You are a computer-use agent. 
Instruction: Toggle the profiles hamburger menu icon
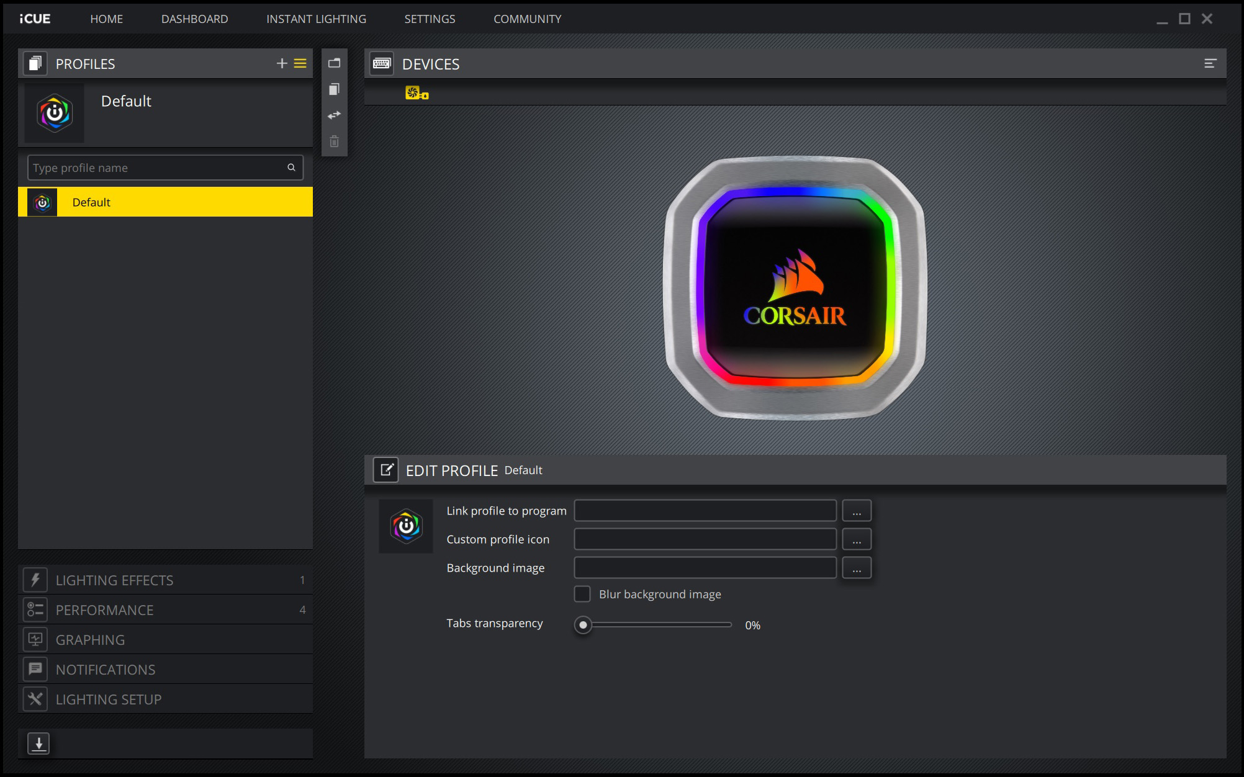pos(300,63)
